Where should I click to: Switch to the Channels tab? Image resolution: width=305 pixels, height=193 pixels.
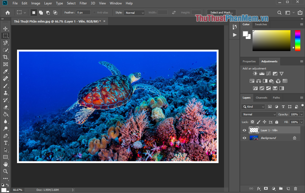click(261, 97)
